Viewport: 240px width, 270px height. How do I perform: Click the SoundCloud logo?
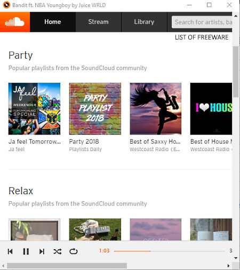click(x=15, y=22)
